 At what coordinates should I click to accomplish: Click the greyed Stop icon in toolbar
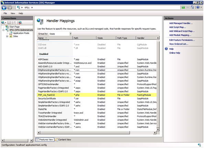(x=188, y=8)
